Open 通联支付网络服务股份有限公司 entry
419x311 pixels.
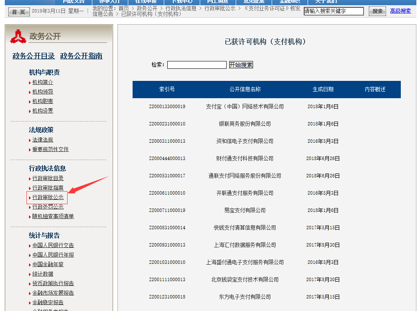click(x=245, y=176)
